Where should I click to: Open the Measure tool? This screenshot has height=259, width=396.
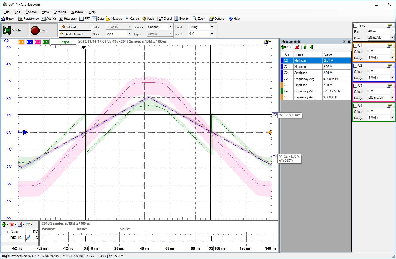tap(114, 19)
